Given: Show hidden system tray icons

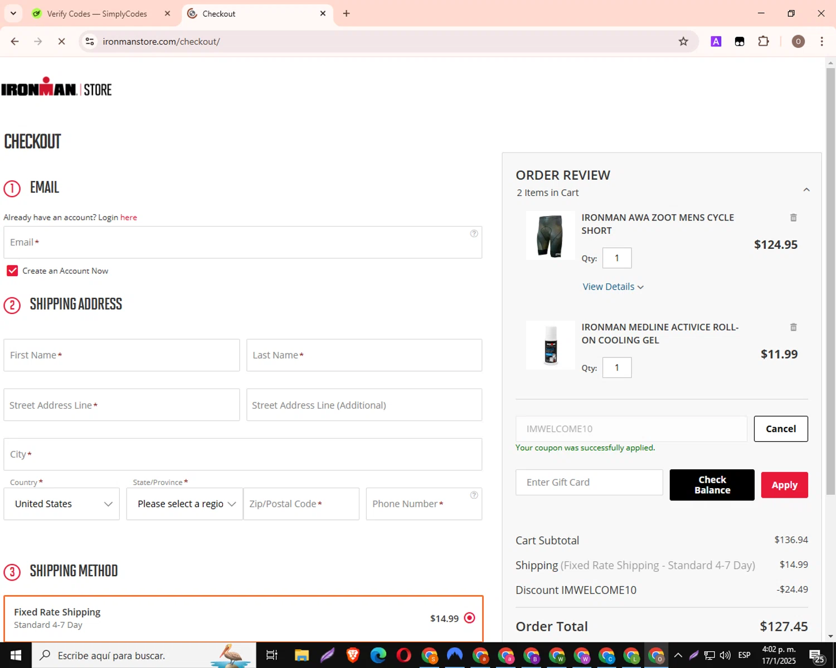Looking at the screenshot, I should pyautogui.click(x=678, y=655).
